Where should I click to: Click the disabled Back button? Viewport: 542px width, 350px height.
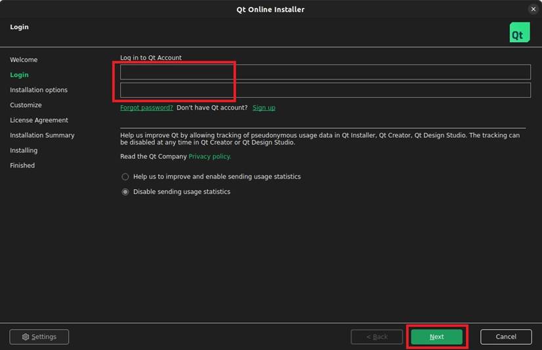[377, 337]
